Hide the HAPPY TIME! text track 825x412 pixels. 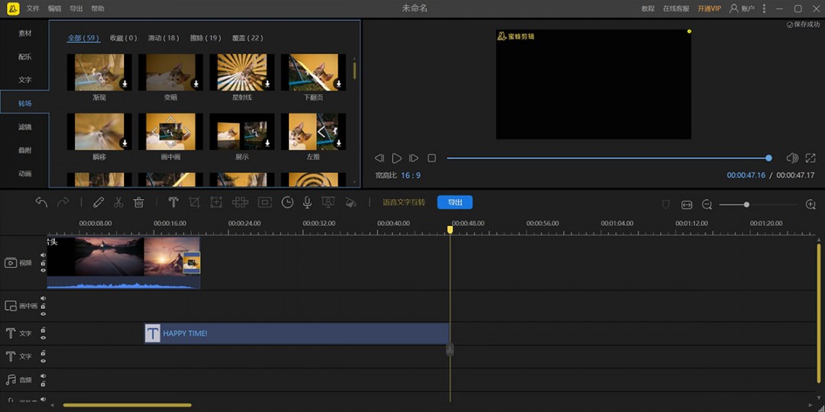coord(43,337)
